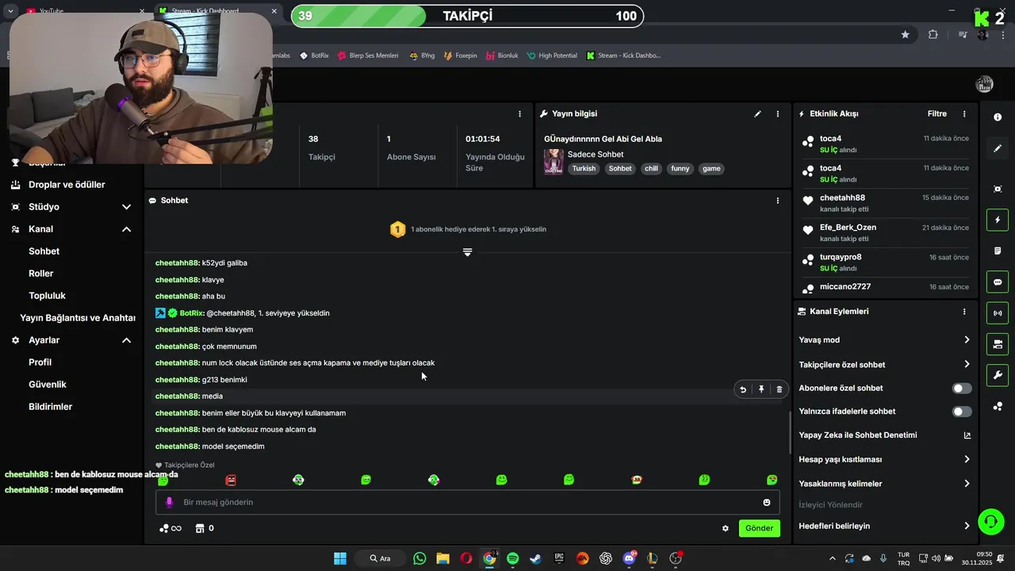
Task: Expand Takipçilere özel sohbet settings
Action: [885, 365]
